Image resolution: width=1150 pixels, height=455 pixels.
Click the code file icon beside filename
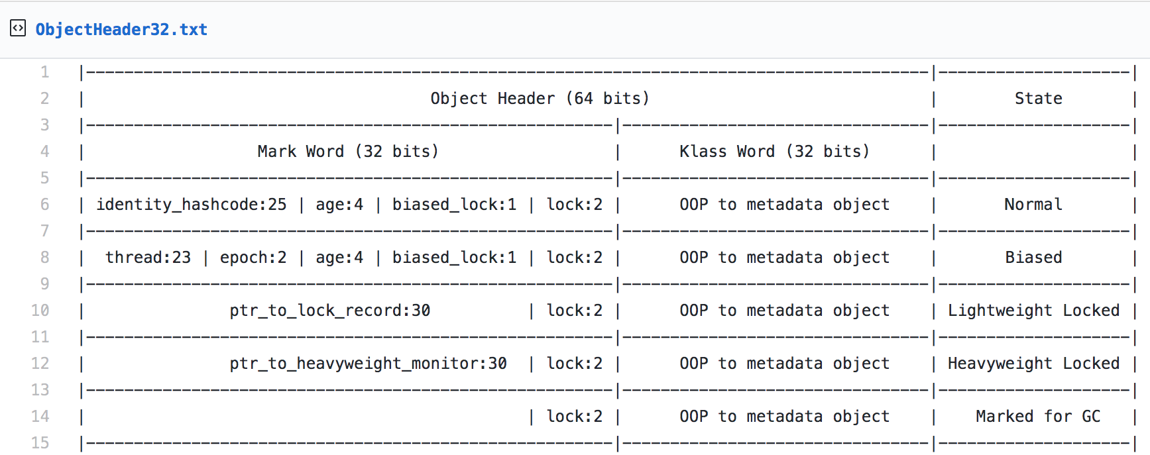(18, 28)
